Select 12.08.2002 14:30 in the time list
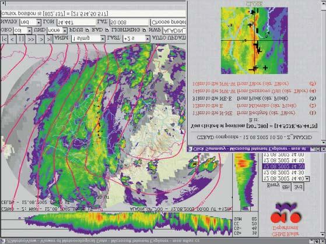Image resolution: width=326 pixels, height=244 pixels. pyautogui.click(x=283, y=172)
